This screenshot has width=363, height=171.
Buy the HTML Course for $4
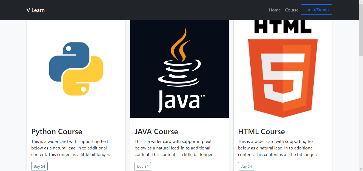pos(246,166)
